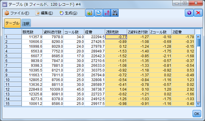The image size is (205, 121).
Task: Click the new-table icon in the toolbar
Action: [x=90, y=13]
